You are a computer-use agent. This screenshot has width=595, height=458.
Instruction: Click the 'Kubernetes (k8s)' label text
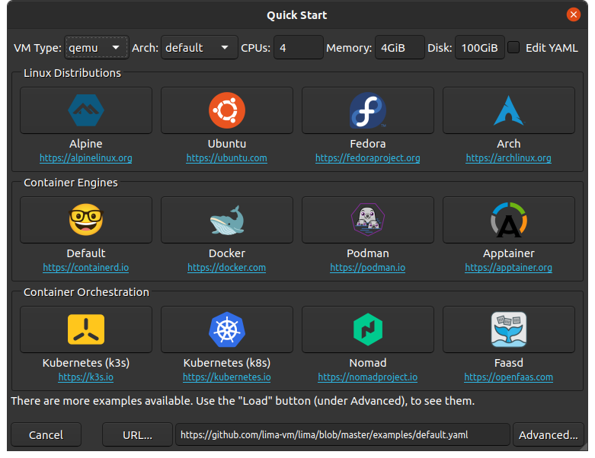click(x=227, y=363)
